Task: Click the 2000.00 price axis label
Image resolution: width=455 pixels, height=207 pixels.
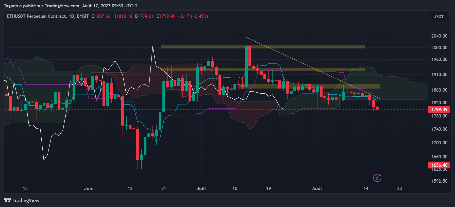Action: (x=439, y=48)
